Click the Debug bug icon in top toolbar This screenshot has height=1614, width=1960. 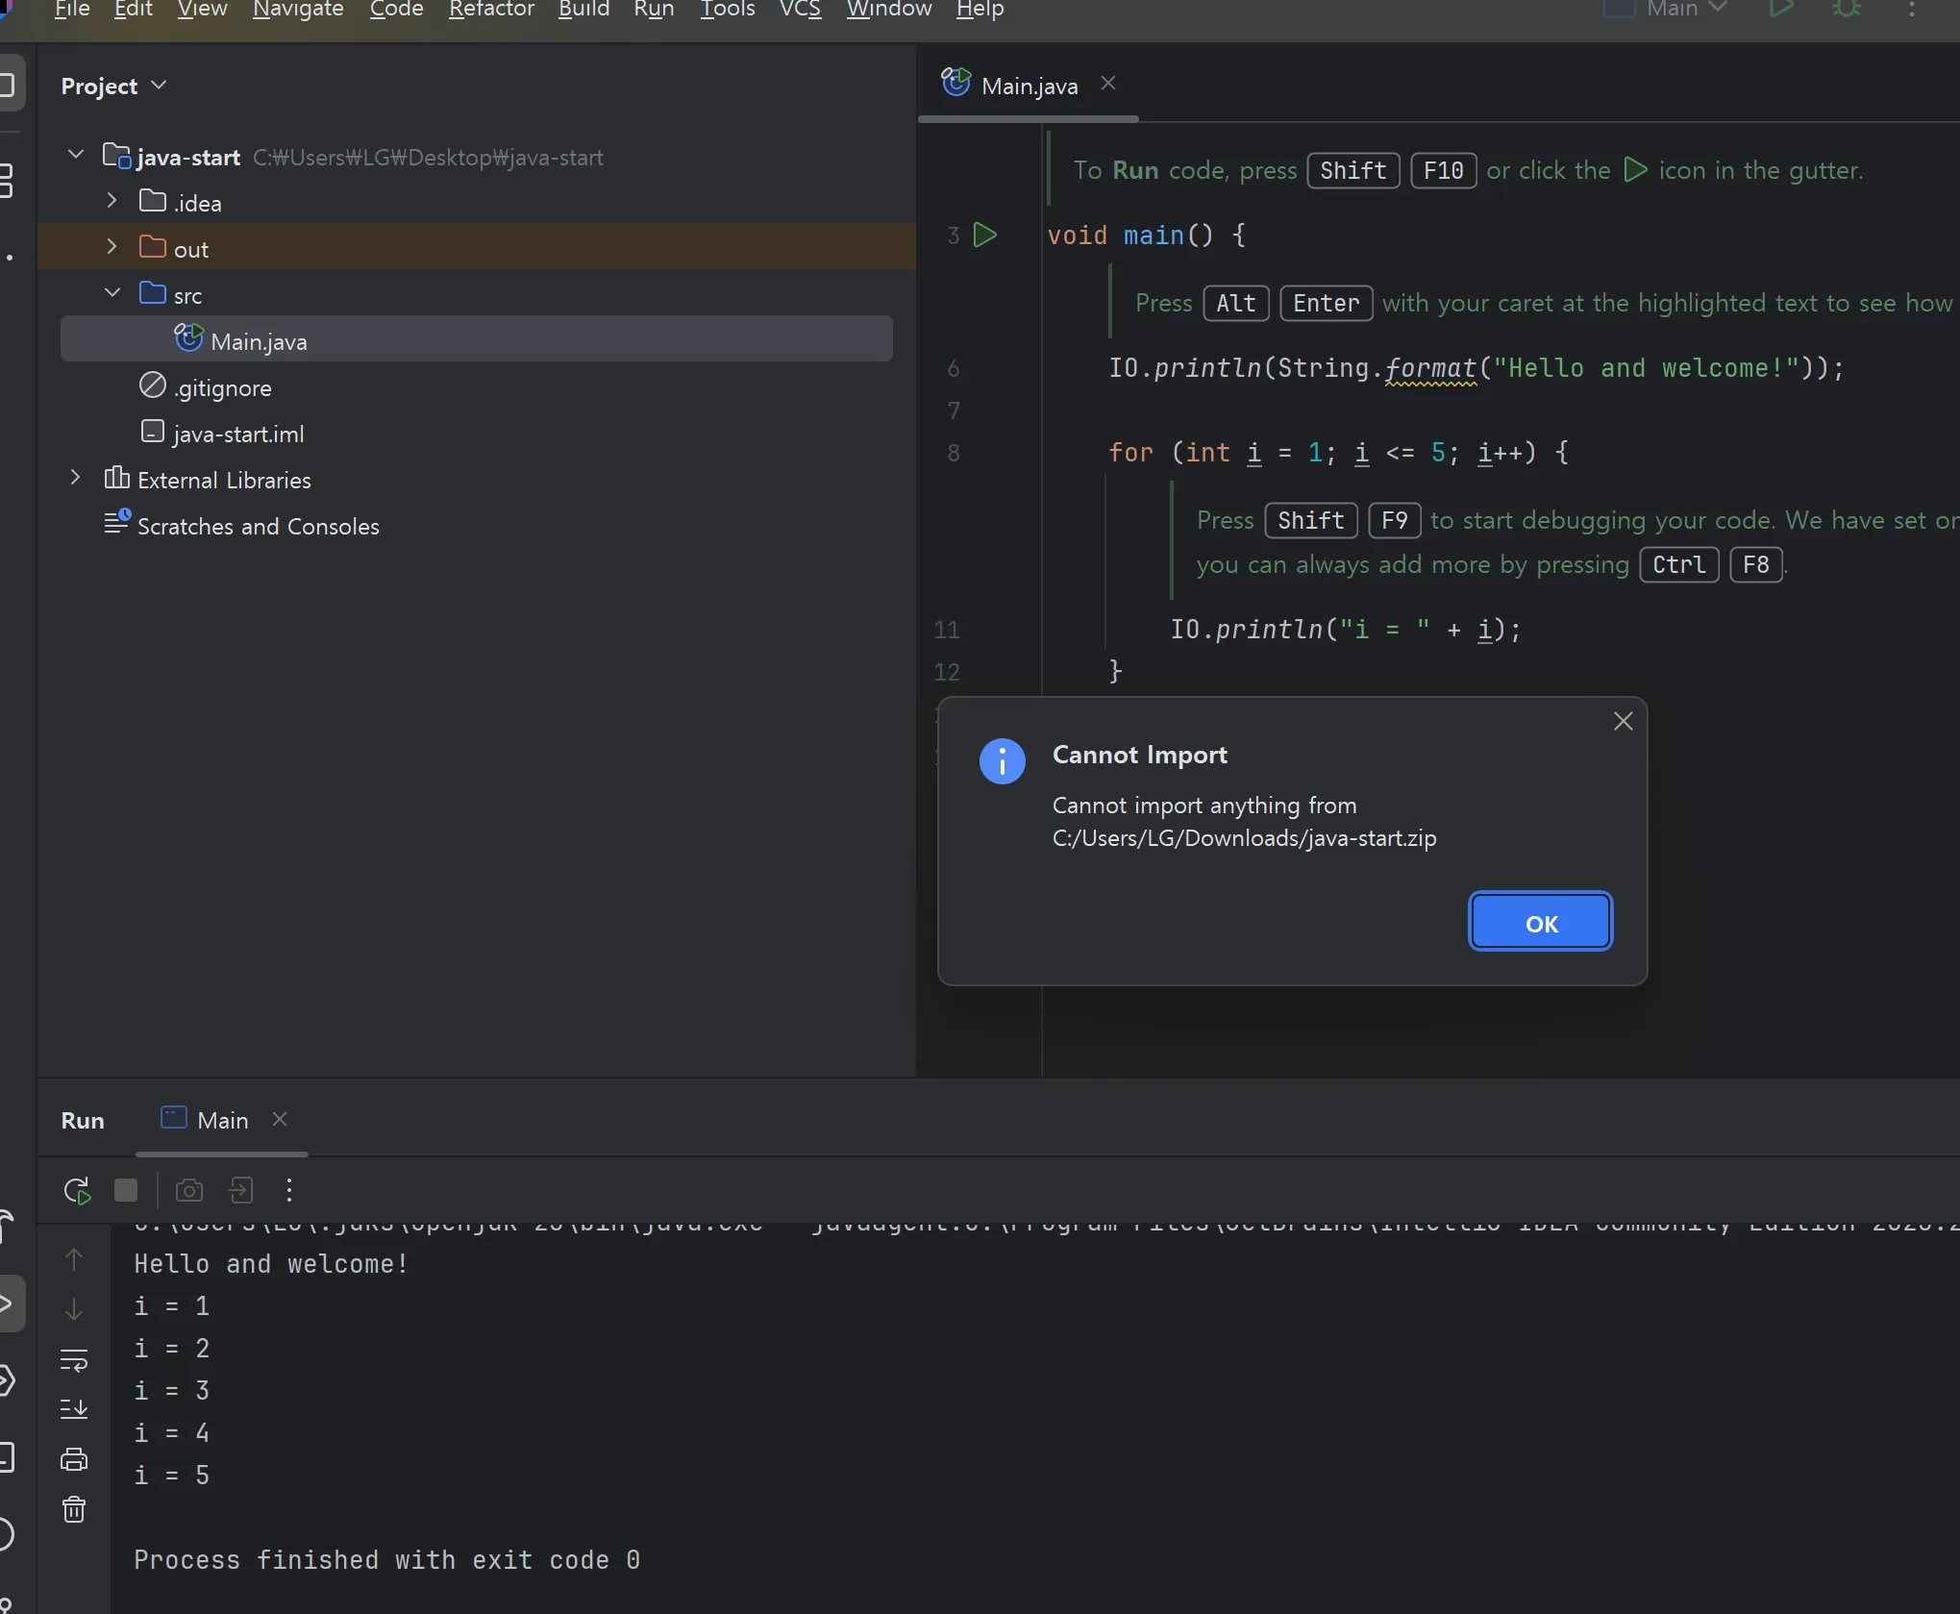click(1847, 9)
